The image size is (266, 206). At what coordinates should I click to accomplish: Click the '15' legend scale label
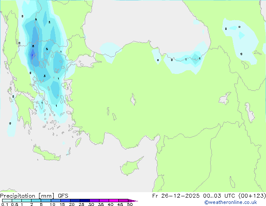tap(62, 204)
